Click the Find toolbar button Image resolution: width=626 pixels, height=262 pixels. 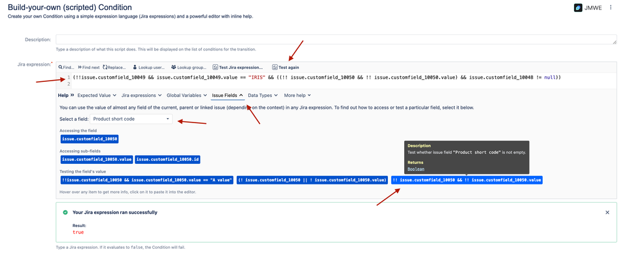coord(66,68)
